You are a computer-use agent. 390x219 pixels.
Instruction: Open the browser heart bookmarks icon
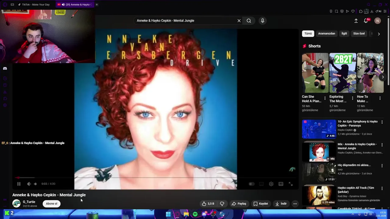(x=353, y=11)
